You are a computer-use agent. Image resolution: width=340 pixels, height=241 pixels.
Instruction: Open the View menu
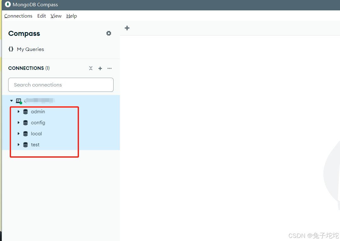[x=56, y=16]
